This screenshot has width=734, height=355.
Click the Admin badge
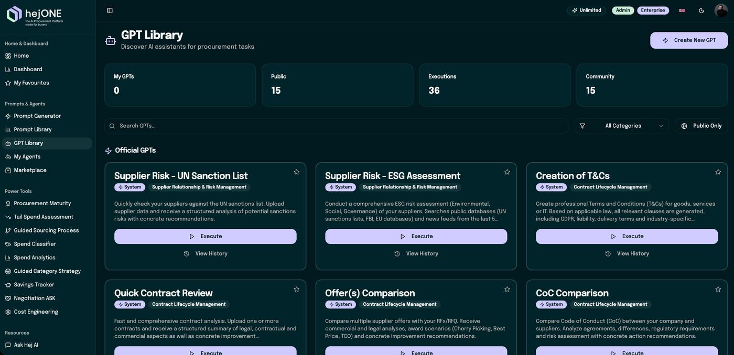623,10
